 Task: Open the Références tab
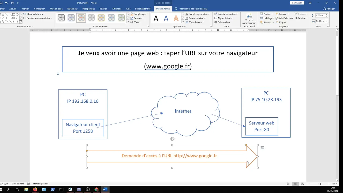pos(72,9)
